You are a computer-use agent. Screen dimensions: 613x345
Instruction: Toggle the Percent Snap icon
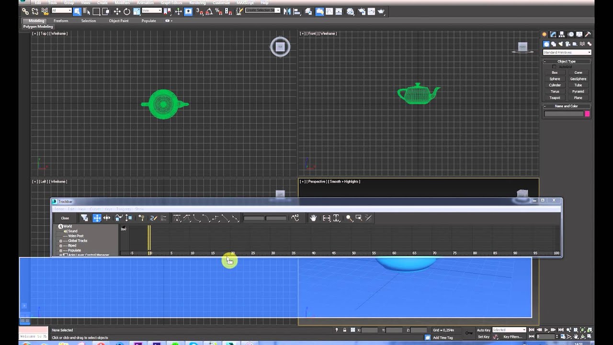[x=218, y=11]
